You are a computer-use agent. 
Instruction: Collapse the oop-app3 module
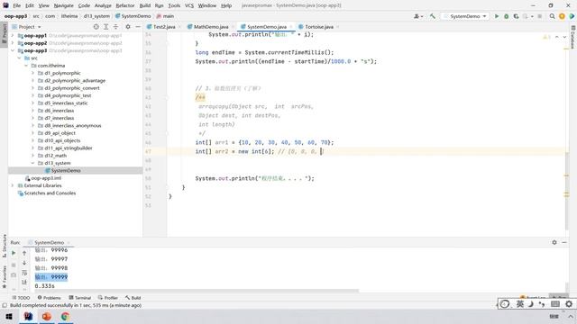13,50
